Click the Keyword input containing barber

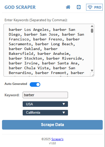point(45,95)
